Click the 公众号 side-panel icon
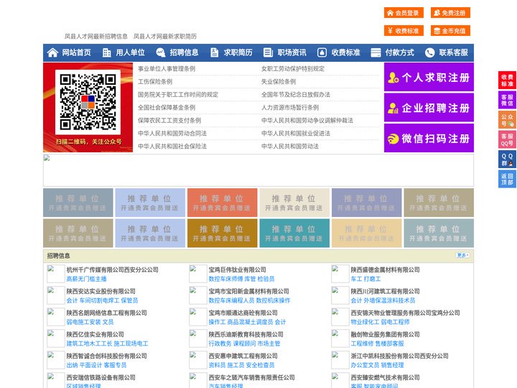The width and height of the screenshot is (517, 388). tap(507, 120)
